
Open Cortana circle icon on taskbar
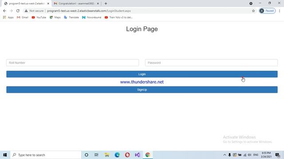87,155
